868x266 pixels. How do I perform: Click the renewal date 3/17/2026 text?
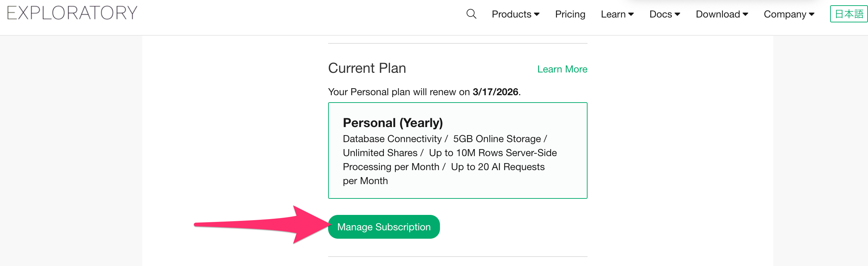(x=495, y=92)
